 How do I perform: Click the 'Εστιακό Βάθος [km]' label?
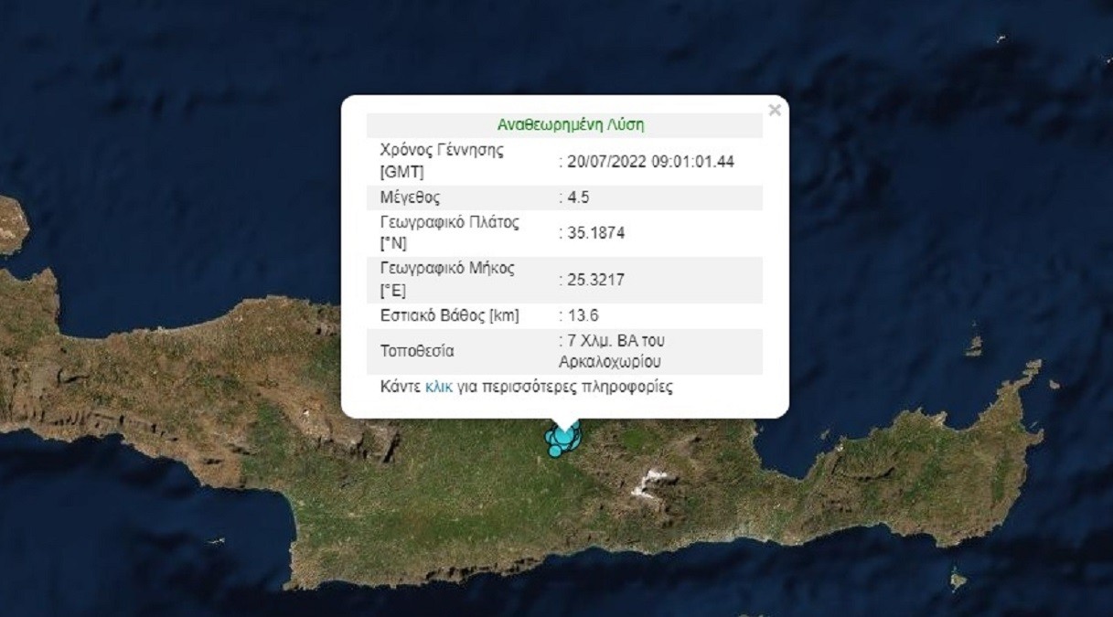pyautogui.click(x=449, y=315)
